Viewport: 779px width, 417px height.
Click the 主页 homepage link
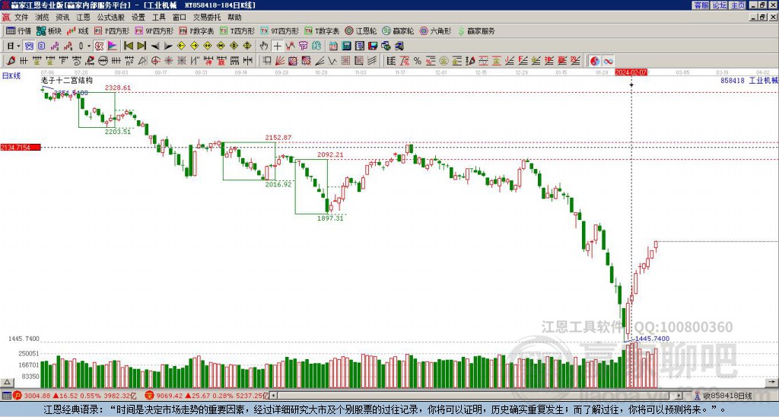[738, 5]
